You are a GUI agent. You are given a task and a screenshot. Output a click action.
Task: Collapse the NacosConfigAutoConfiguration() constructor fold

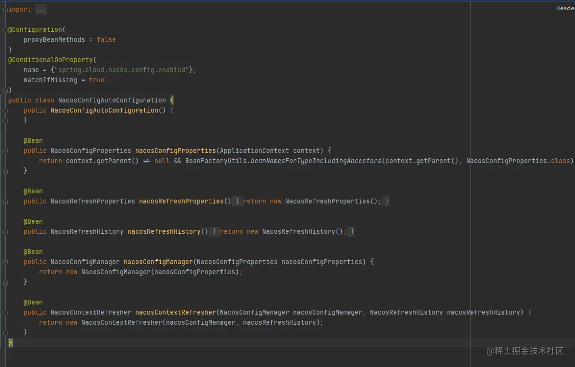click(x=5, y=110)
